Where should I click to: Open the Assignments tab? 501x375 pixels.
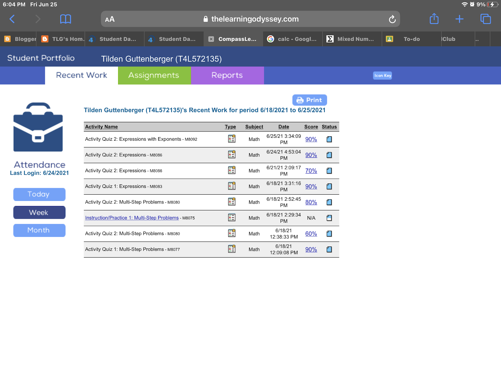click(x=154, y=75)
